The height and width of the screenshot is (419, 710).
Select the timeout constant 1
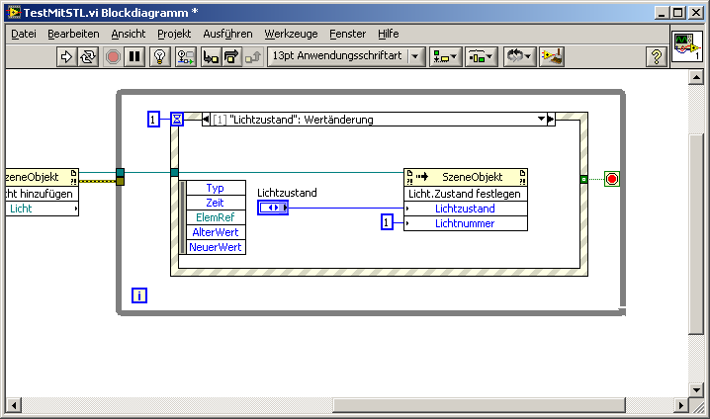coord(153,120)
